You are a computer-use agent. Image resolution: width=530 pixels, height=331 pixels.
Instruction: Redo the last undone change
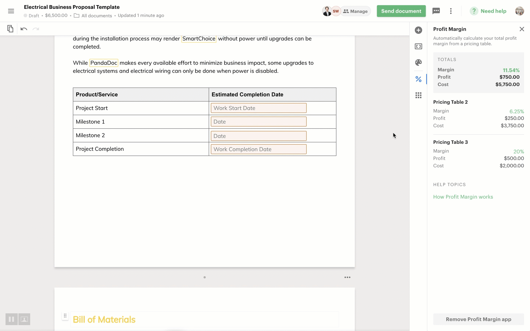(36, 29)
